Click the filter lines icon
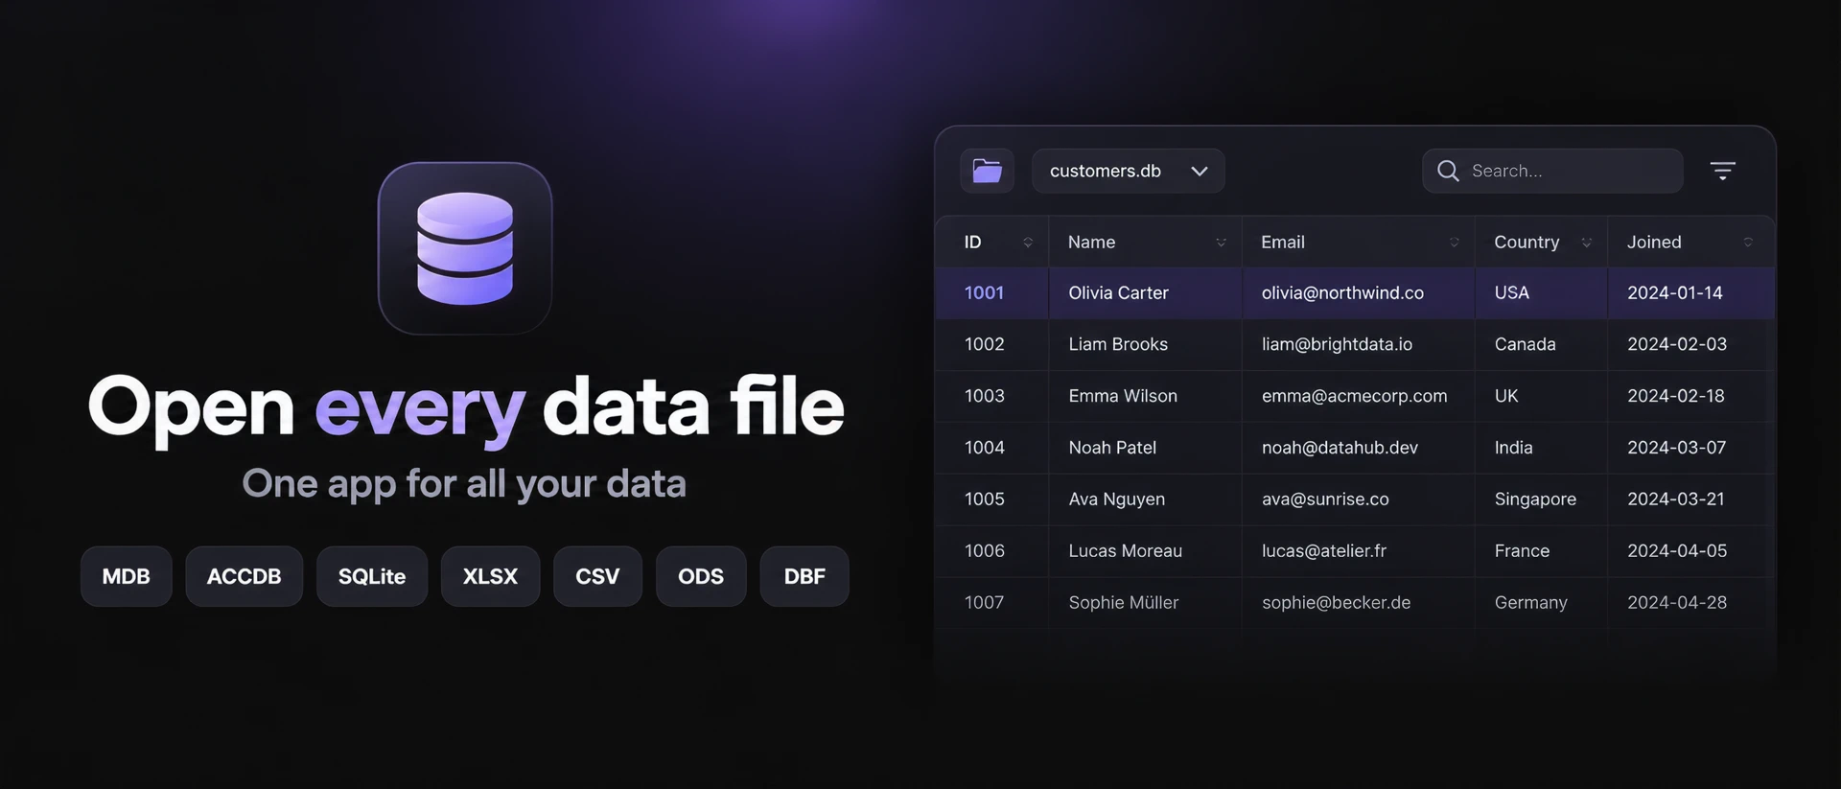 tap(1723, 171)
